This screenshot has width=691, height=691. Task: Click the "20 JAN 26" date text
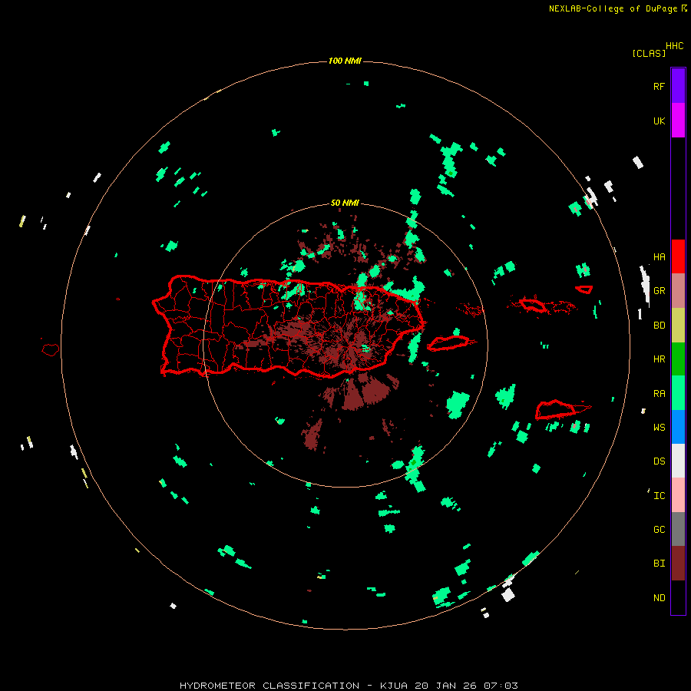[x=446, y=686]
